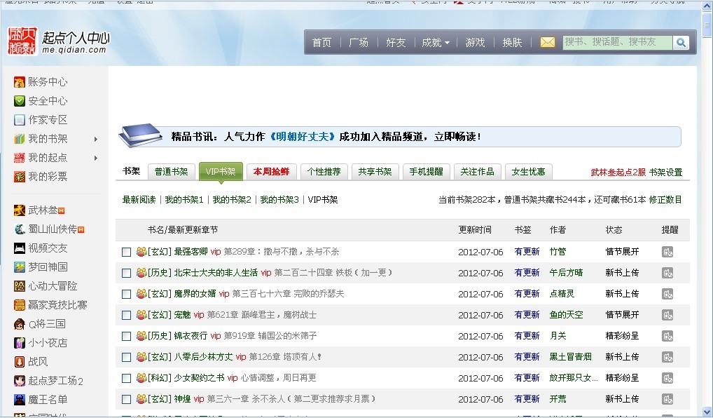Tick the checkbox for 少女契约之书
The image size is (713, 418).
click(126, 379)
